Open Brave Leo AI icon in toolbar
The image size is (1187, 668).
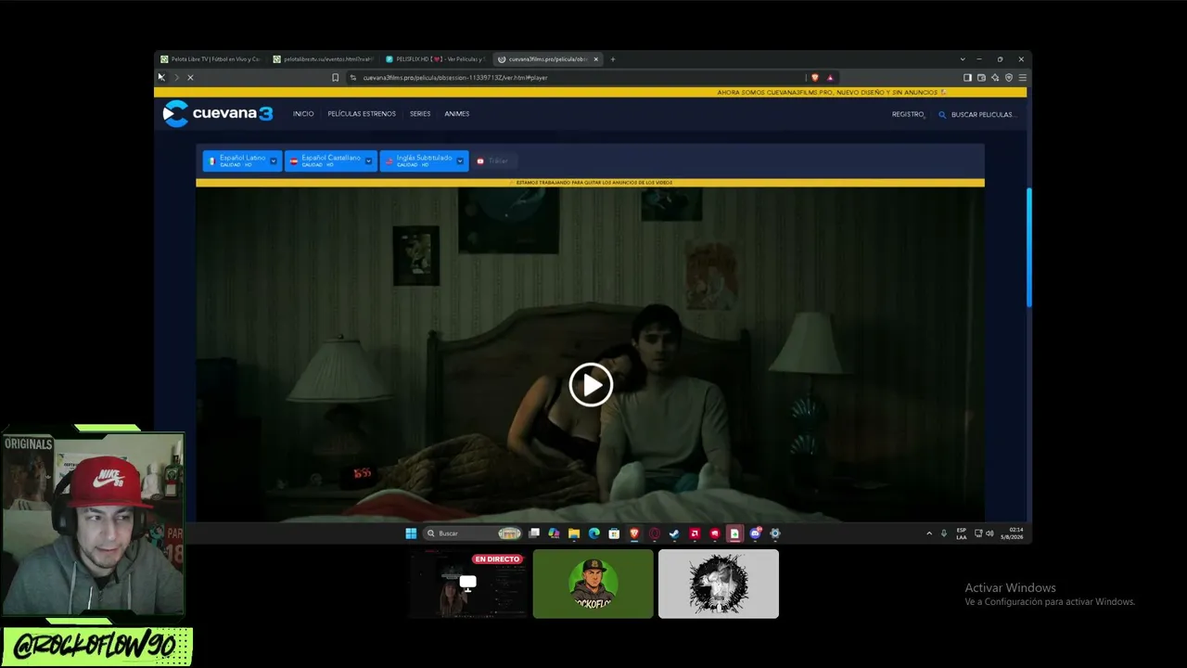point(995,78)
